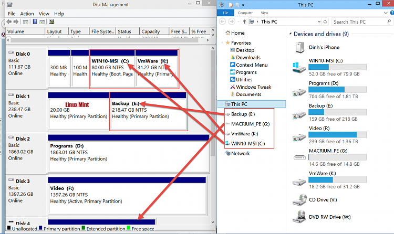Screen dimensions: 394x234
Task: Click the search magnifier icon
Action: click(x=389, y=22)
